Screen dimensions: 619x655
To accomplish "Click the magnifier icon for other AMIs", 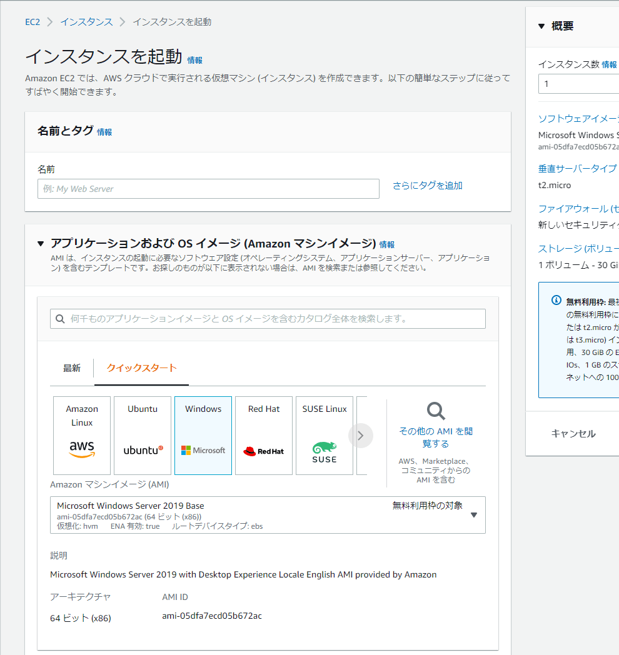I will click(x=436, y=411).
